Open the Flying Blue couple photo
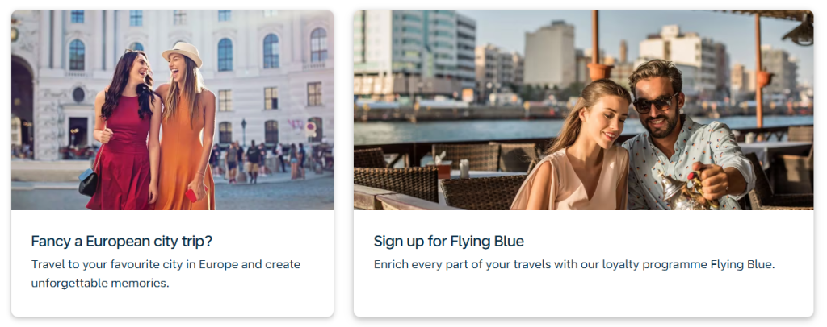This screenshot has height=327, width=827. click(x=583, y=110)
